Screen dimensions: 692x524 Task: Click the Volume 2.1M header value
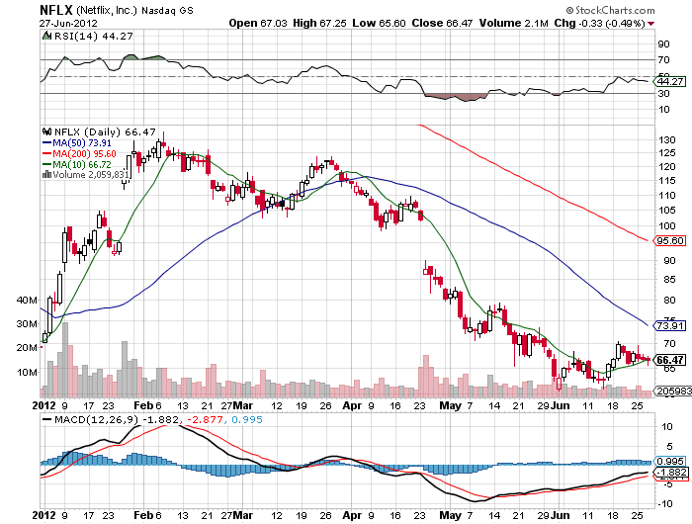click(514, 24)
